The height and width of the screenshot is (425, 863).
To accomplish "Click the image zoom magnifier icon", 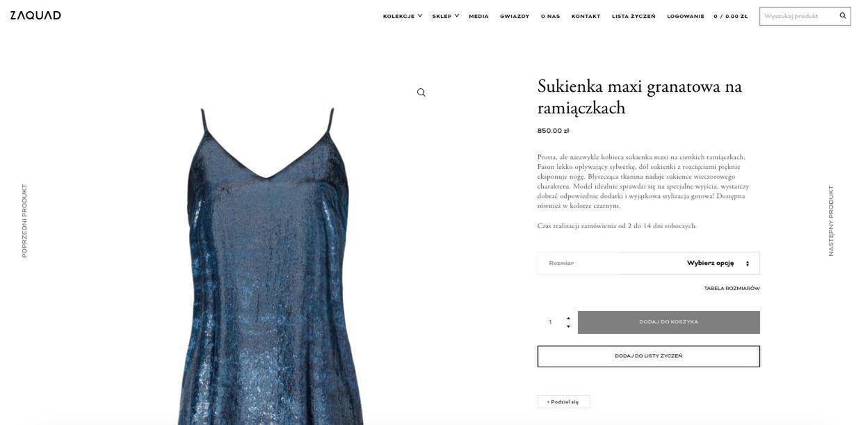I will tap(421, 93).
